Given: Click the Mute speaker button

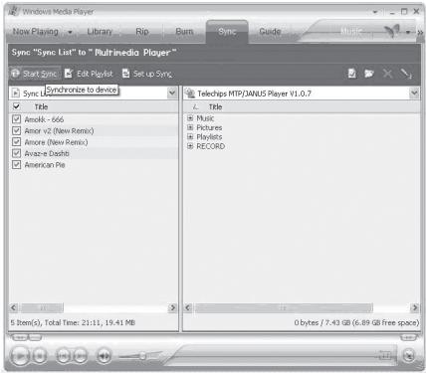Looking at the screenshot, I should [x=104, y=356].
